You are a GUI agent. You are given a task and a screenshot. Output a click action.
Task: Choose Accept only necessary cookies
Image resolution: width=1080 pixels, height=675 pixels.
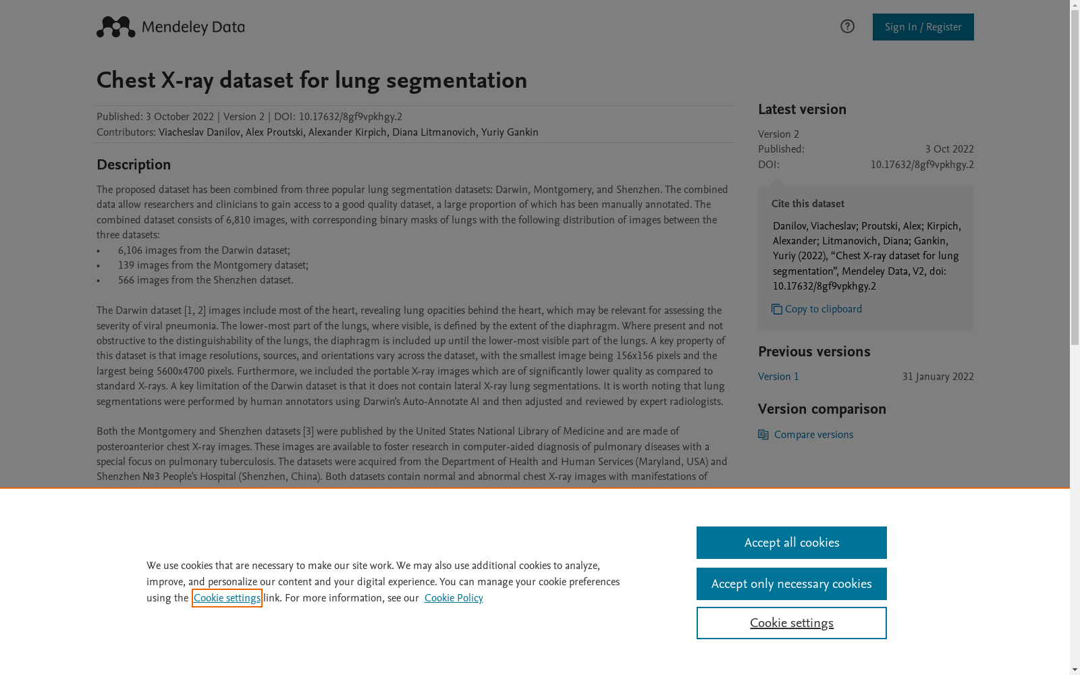pos(792,584)
